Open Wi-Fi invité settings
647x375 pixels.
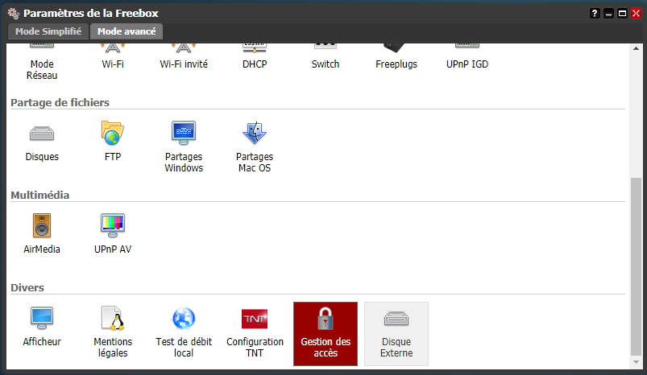tap(184, 59)
